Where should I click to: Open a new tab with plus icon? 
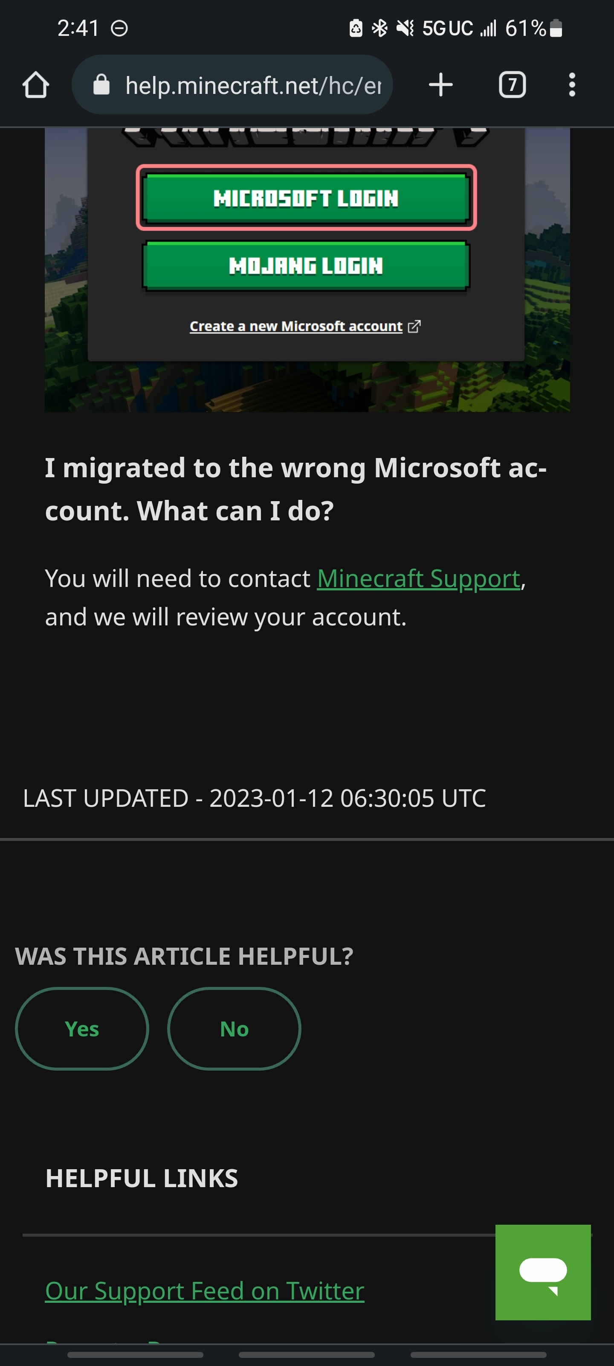coord(440,85)
